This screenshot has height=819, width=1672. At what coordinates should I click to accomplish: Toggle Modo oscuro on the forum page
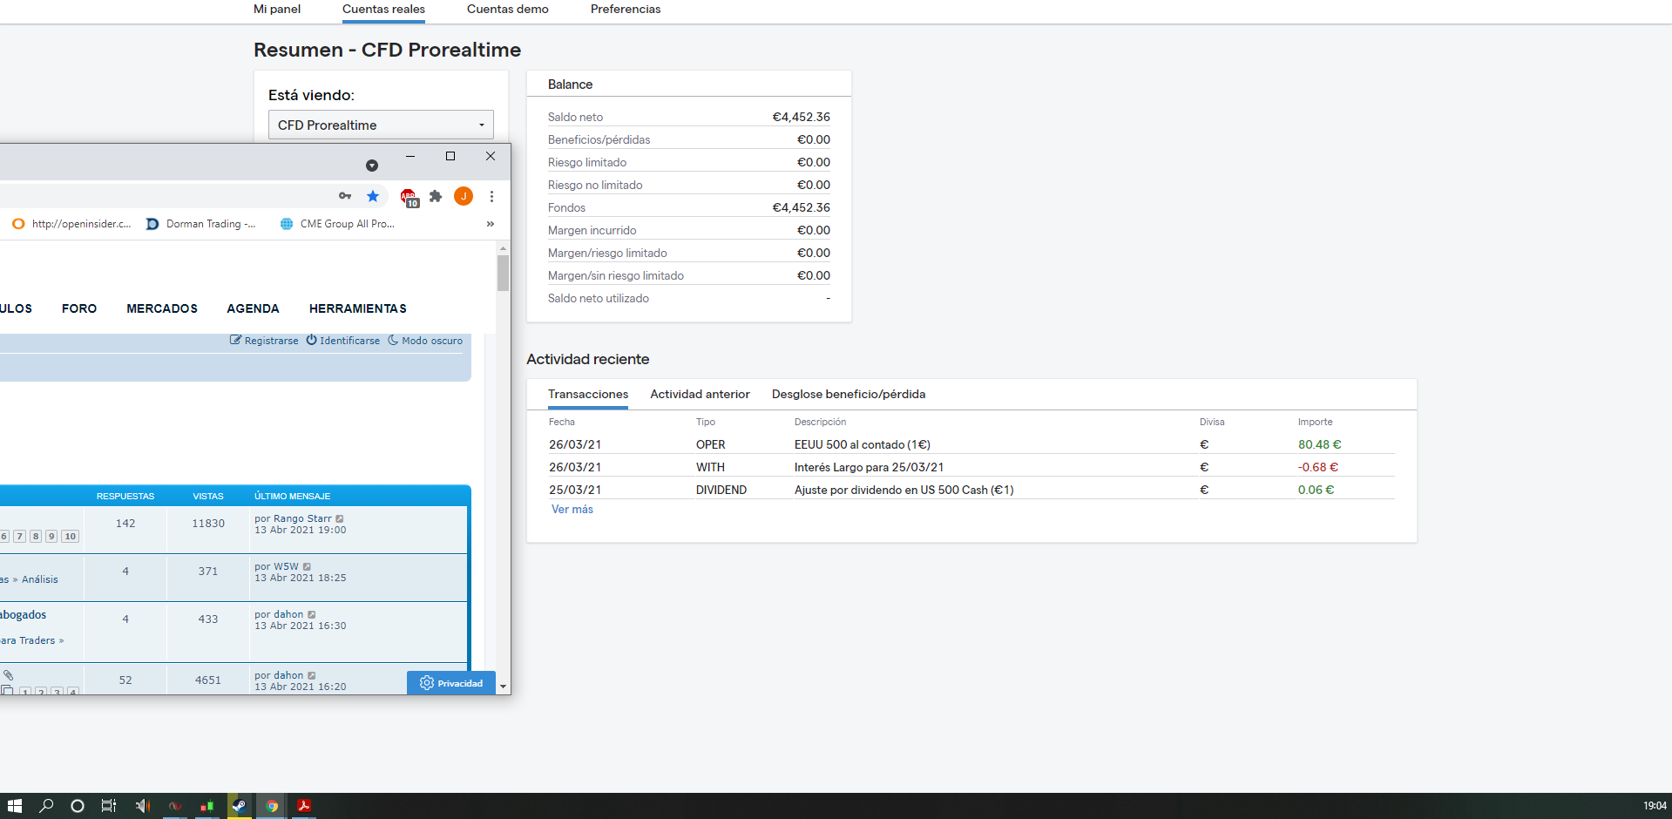pos(425,341)
